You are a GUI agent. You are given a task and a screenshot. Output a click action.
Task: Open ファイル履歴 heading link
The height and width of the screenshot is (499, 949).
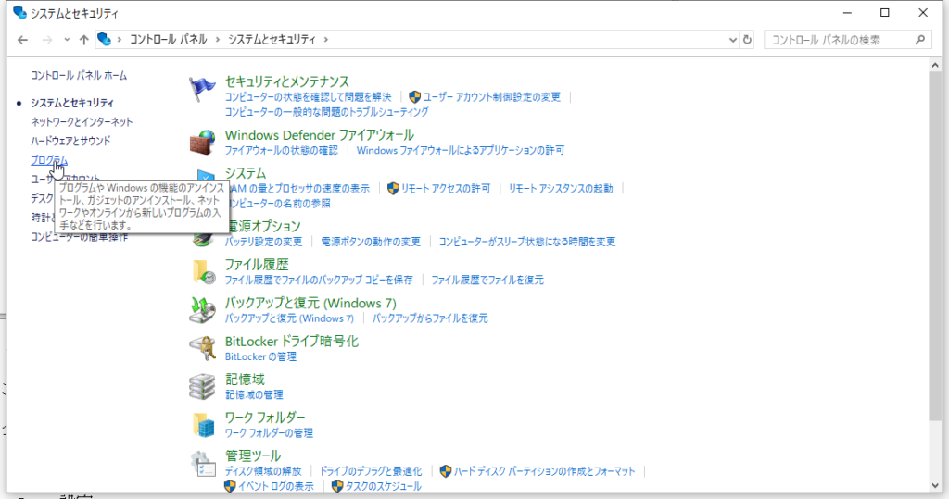257,265
